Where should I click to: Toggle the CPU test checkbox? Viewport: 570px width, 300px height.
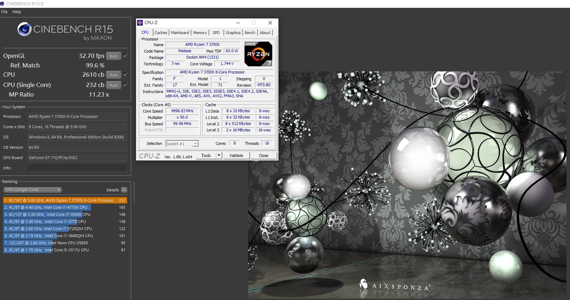point(125,75)
